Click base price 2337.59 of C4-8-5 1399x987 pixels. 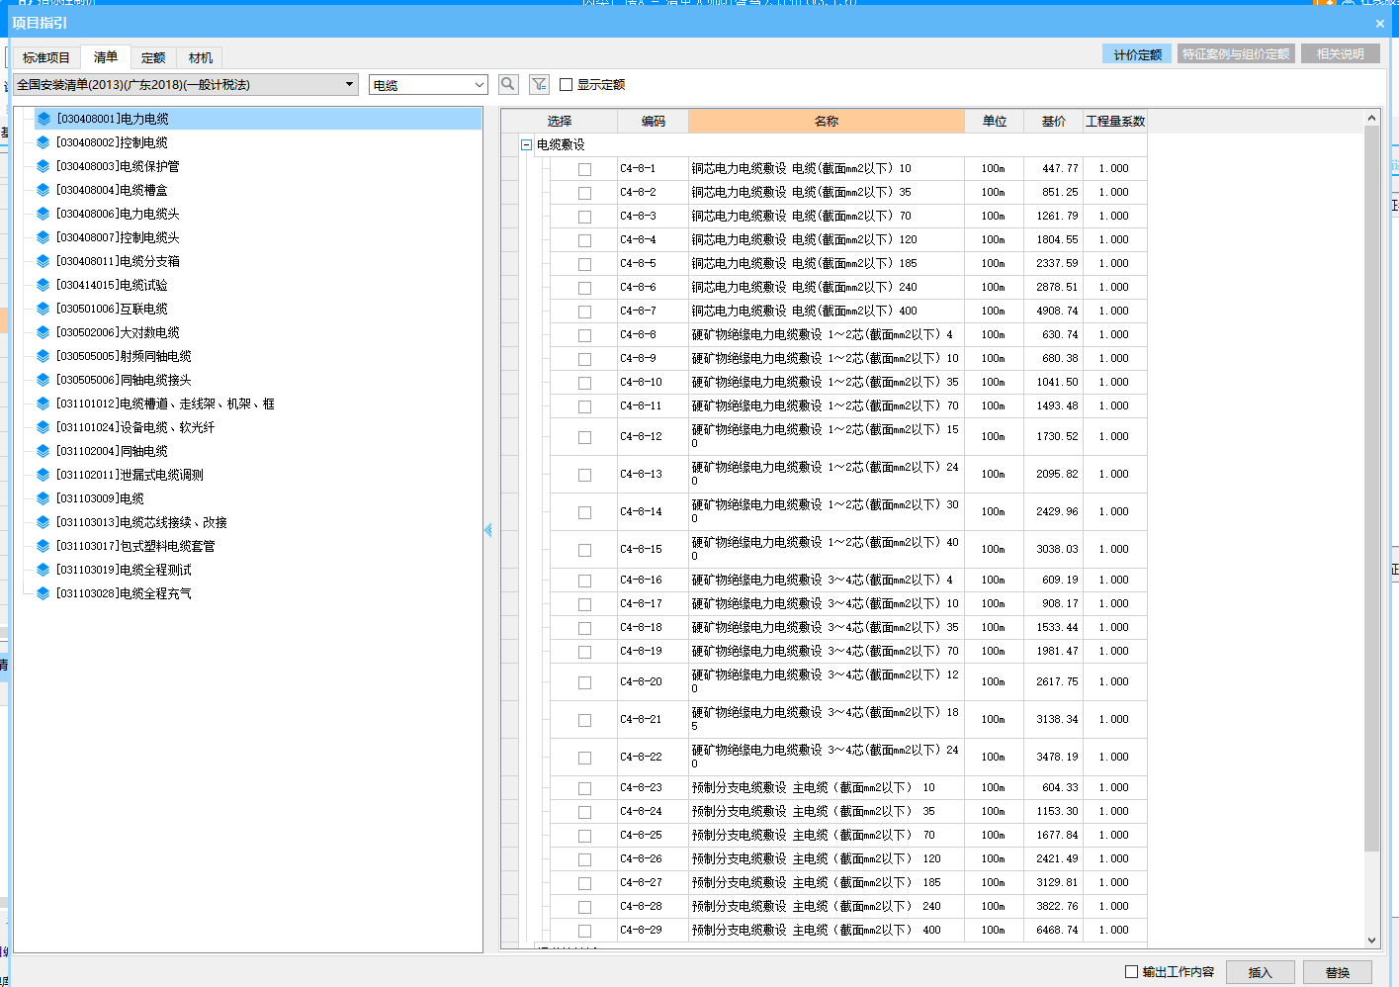coord(1057,263)
